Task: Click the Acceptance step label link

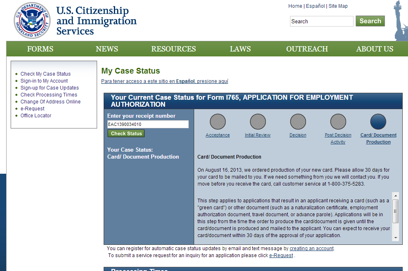Action: (218, 135)
